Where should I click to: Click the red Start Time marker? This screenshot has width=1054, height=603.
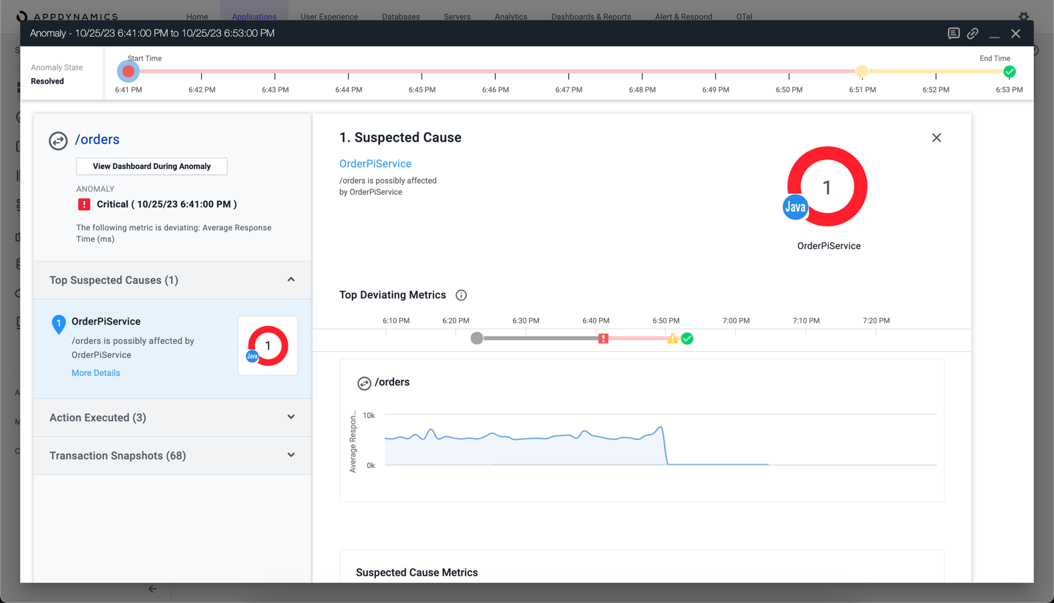(128, 71)
